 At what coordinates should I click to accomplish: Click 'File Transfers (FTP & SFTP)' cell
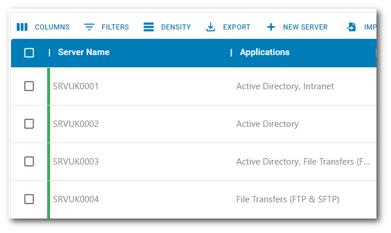287,199
